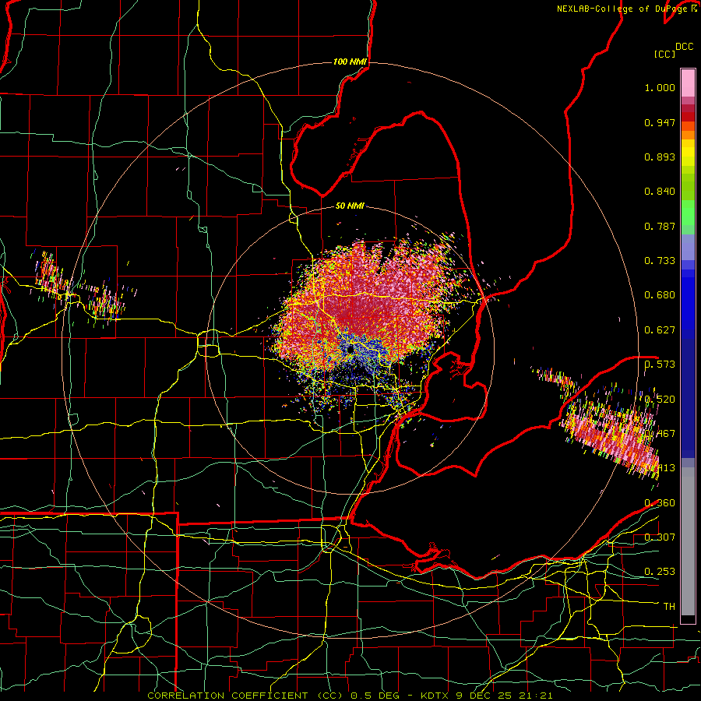Click the DCC label above the color bar

point(684,47)
